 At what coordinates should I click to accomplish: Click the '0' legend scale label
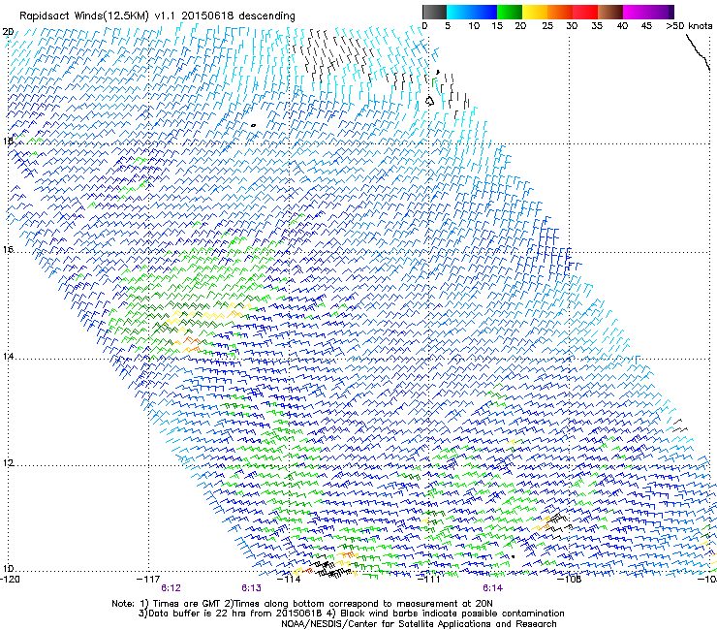point(424,26)
